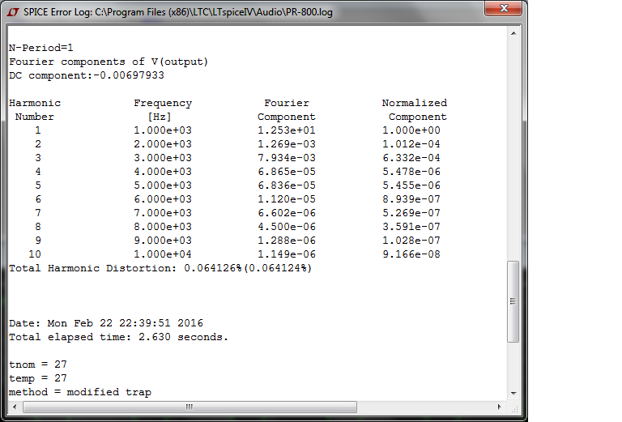The height and width of the screenshot is (422, 622).
Task: Click the horizontal scrollbar left arrow
Action: (x=15, y=407)
